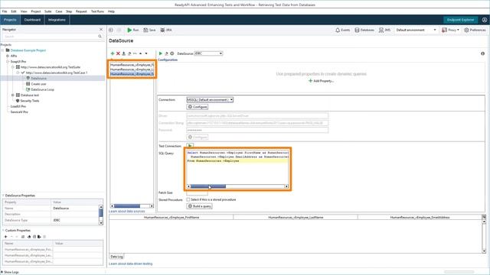The width and height of the screenshot is (490, 275).
Task: Go back using the navigation back arrow
Action: pyautogui.click(x=111, y=30)
